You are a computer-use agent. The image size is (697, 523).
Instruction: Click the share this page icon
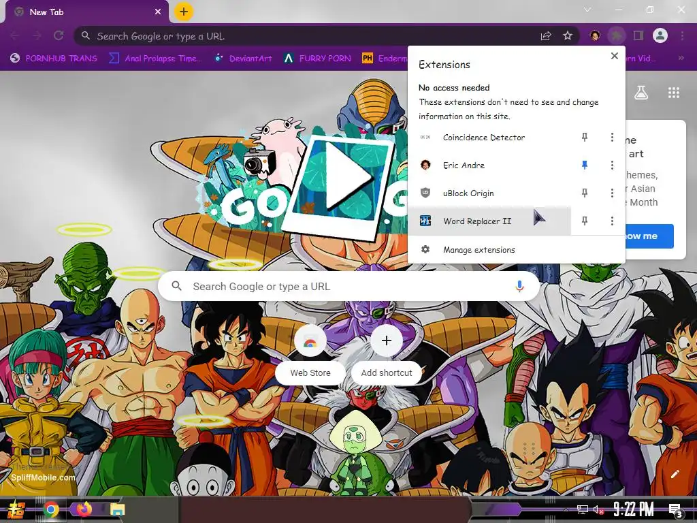coord(546,36)
